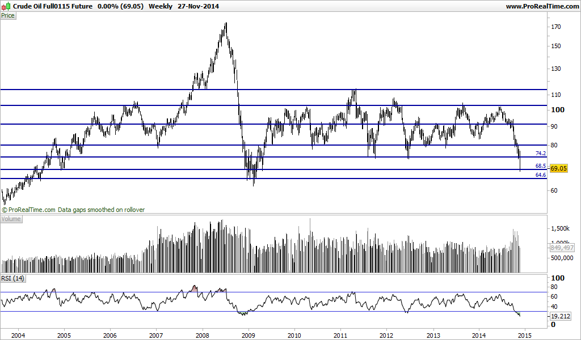Viewport: 581px width, 340px height.
Task: Click the 40 RSI axis label
Action: 554,307
